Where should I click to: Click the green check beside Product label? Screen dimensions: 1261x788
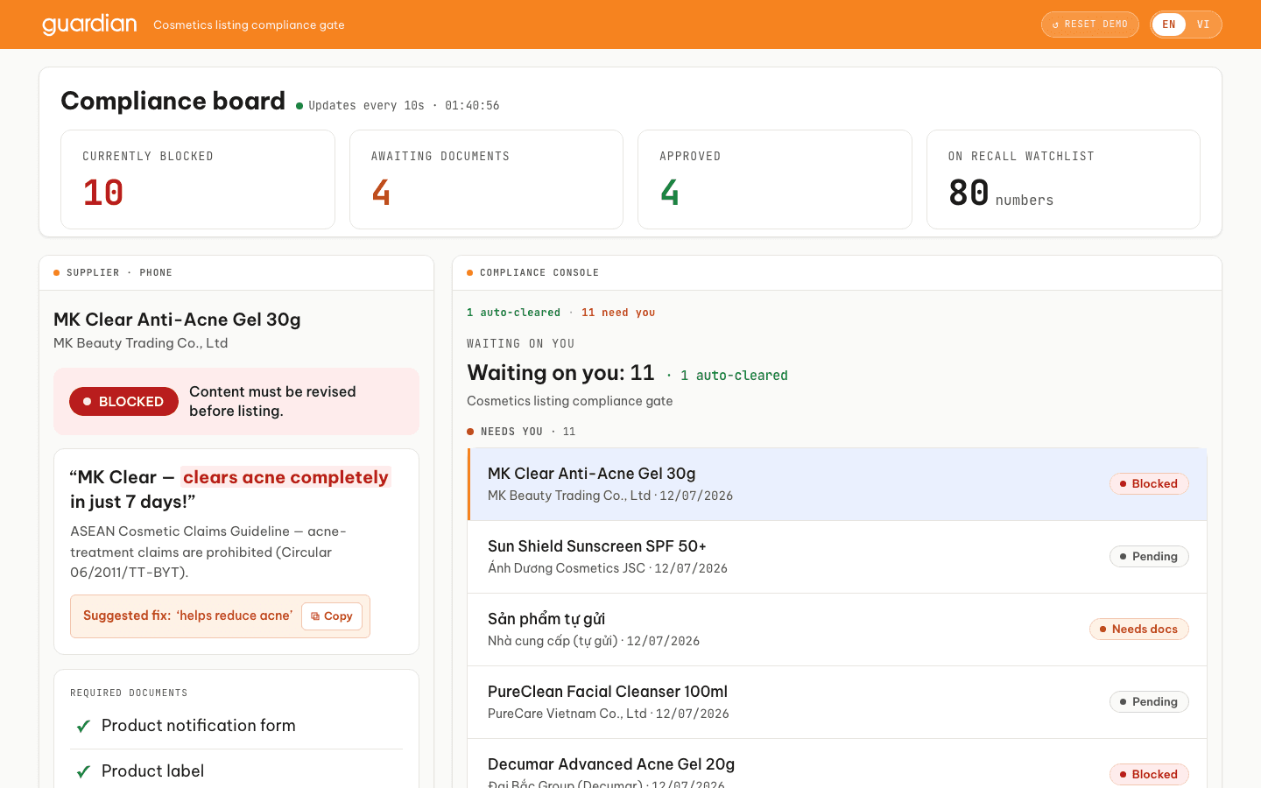(x=84, y=771)
